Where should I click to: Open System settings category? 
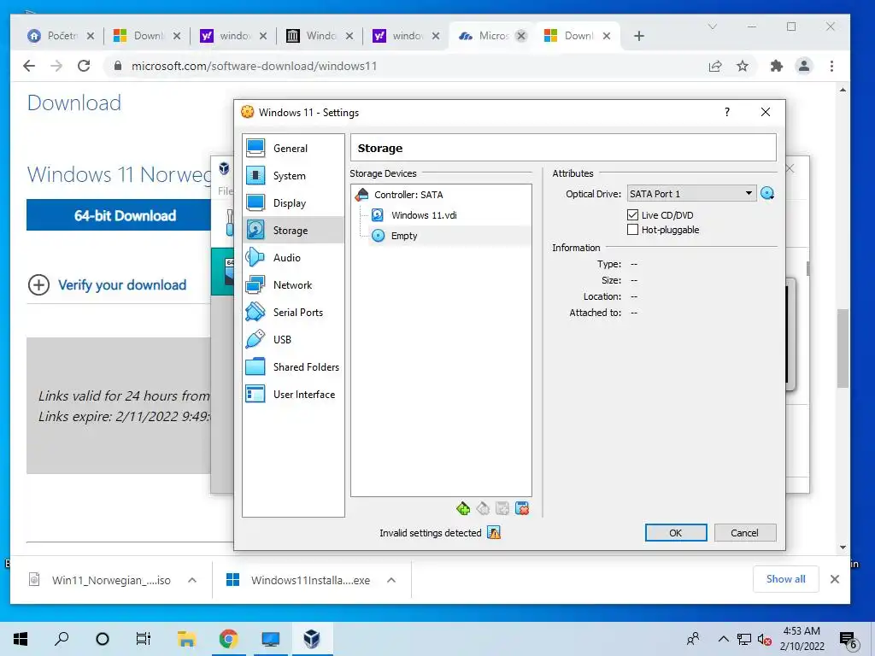pyautogui.click(x=293, y=176)
